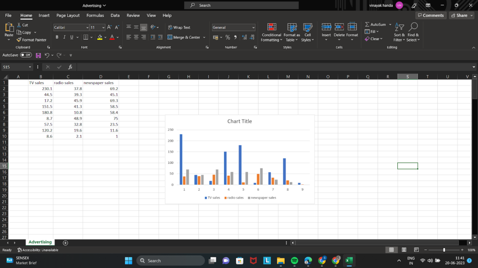This screenshot has height=268, width=478.
Task: Toggle Top Align alignment
Action: pos(129,27)
